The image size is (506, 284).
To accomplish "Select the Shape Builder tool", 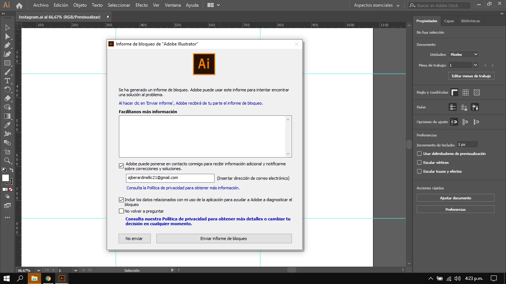I will point(7,108).
